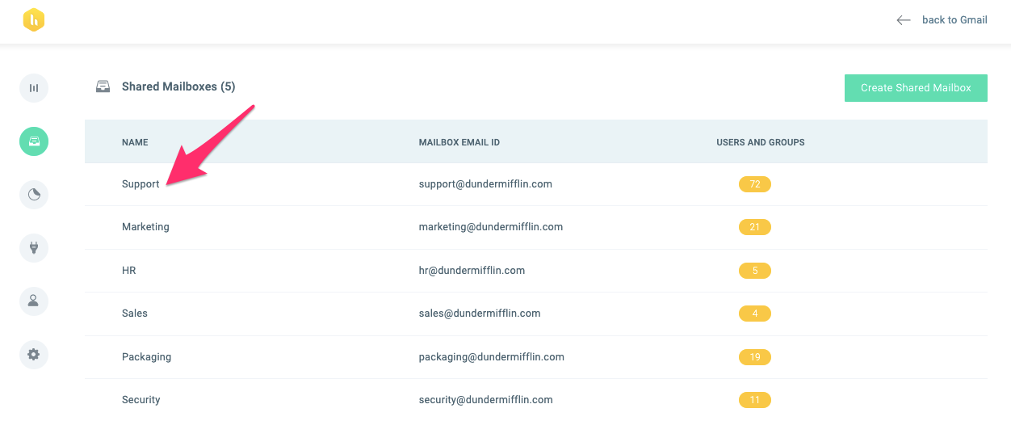1011x421 pixels.
Task: Click the MAILBOX EMAIL ID column header
Action: [459, 142]
